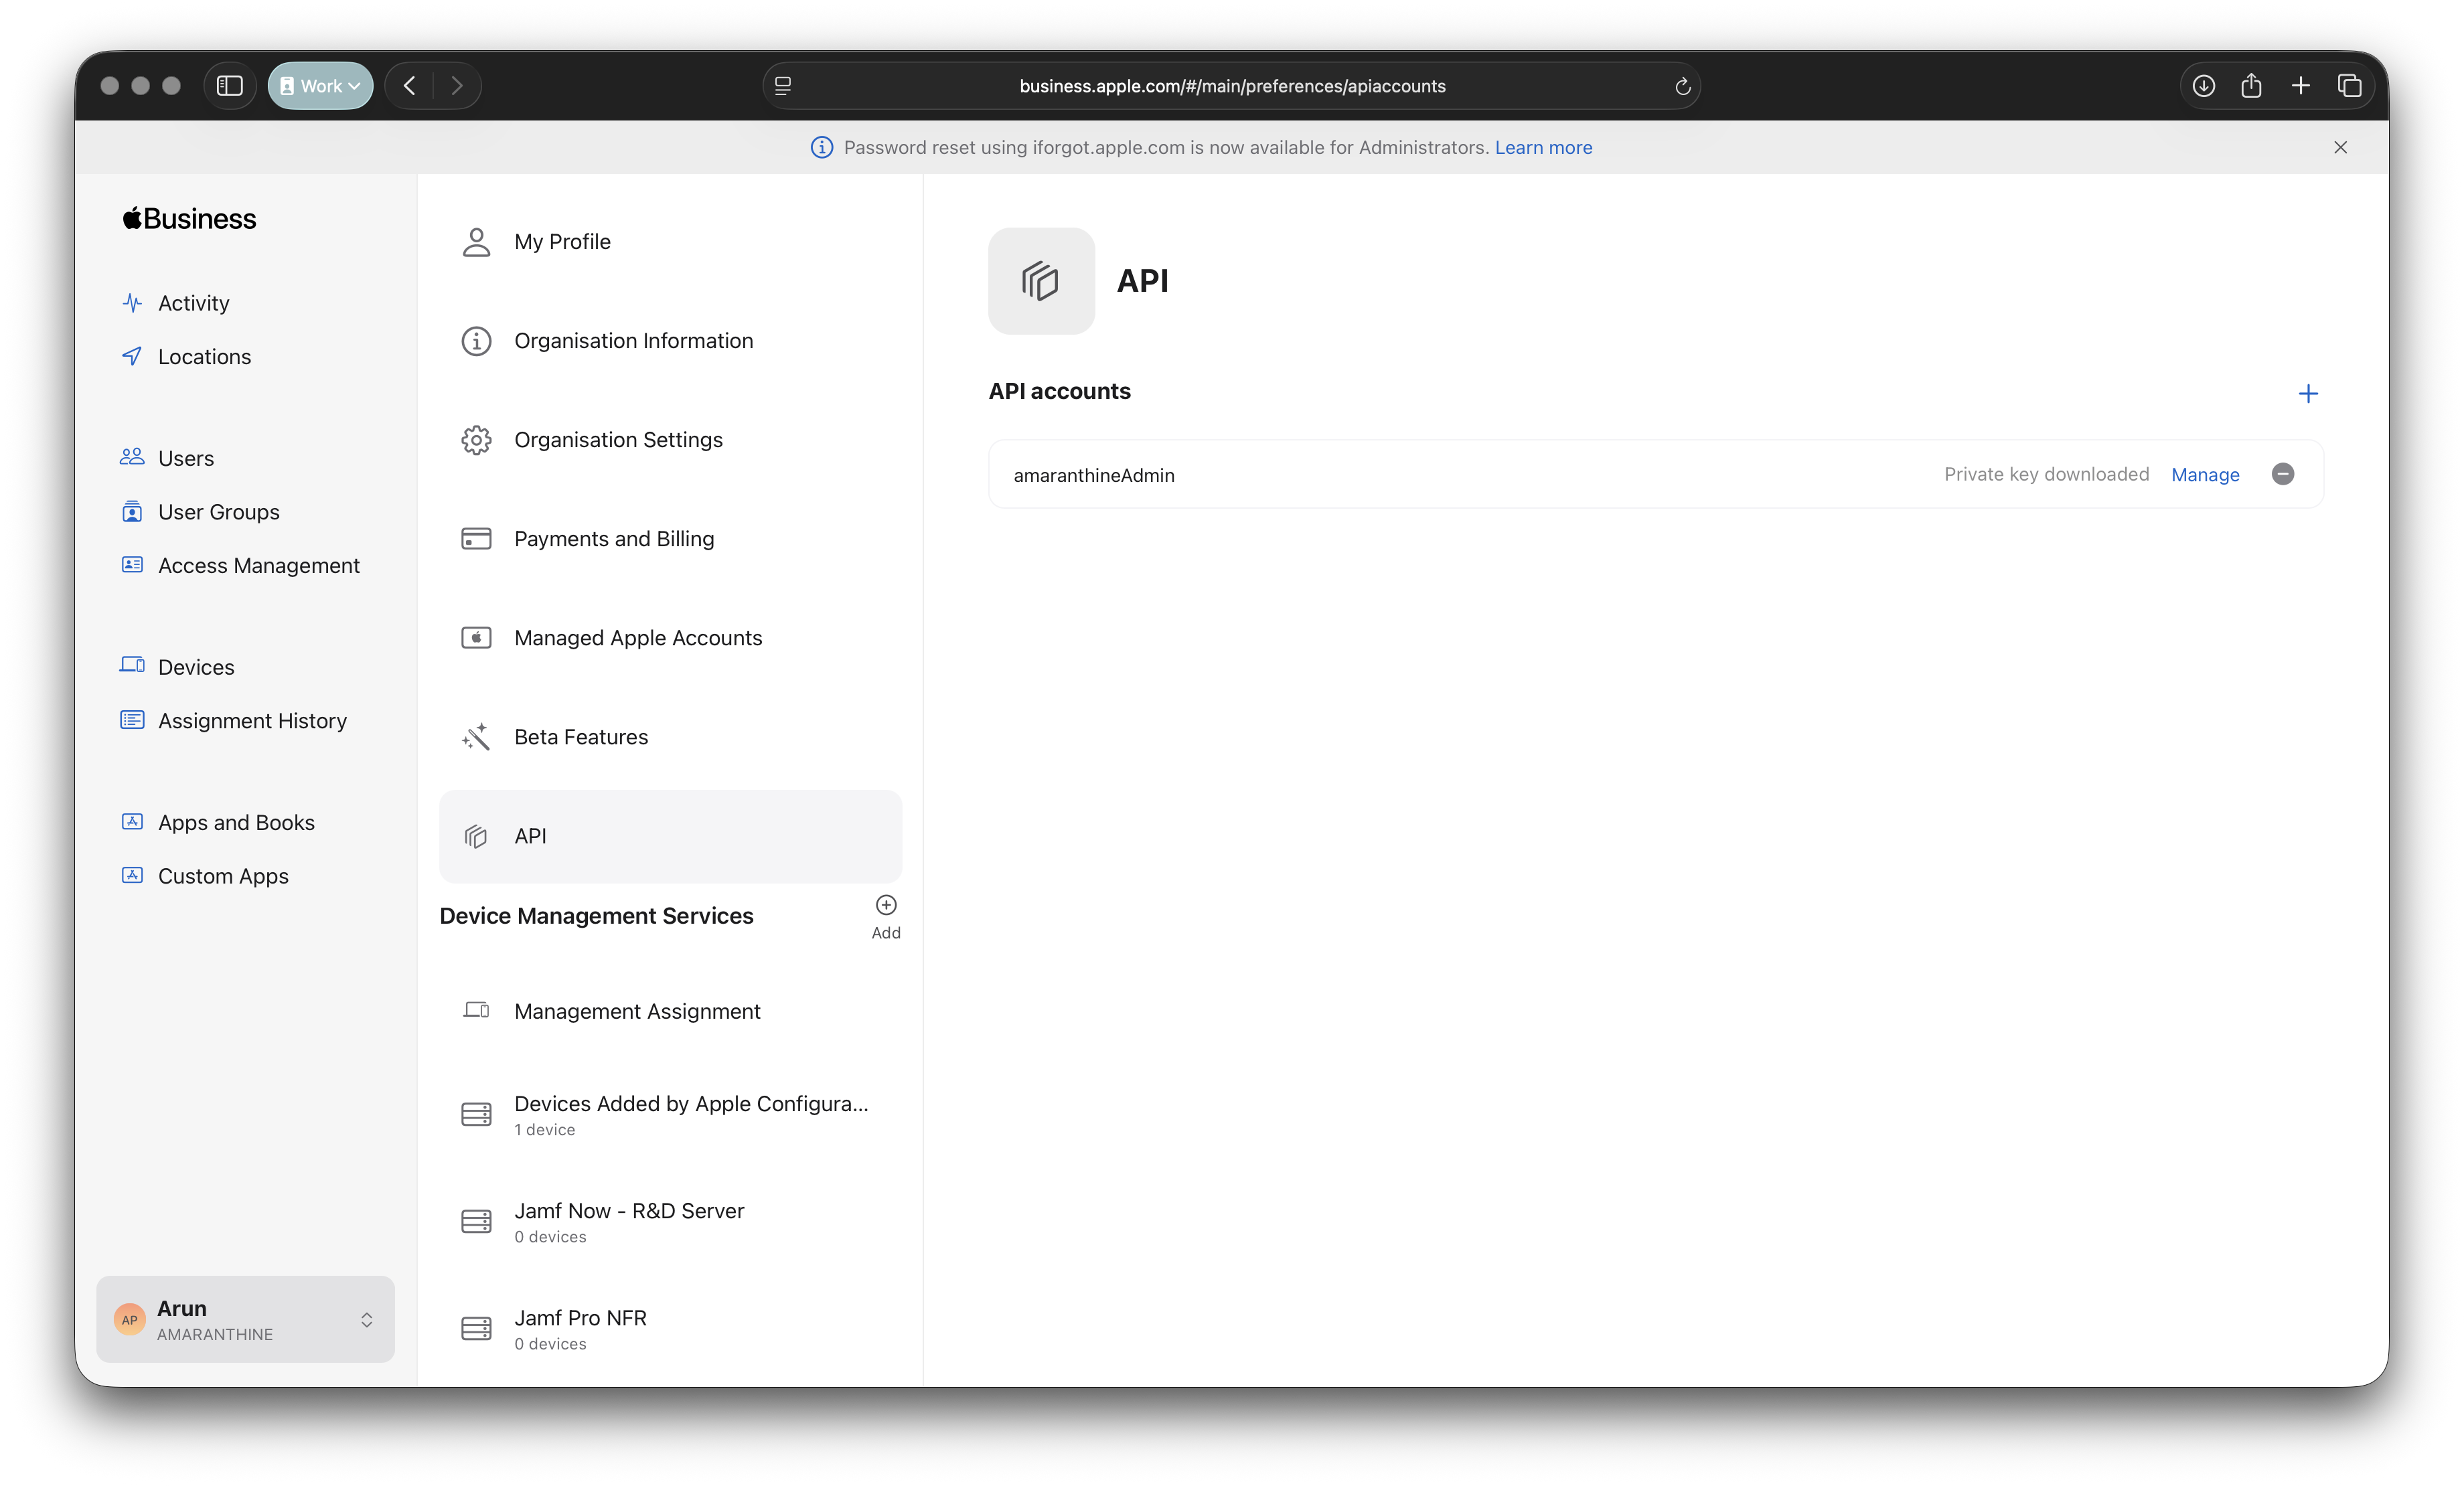Open Jamf Now - R&D Server
Screen dimensions: 2464x1486
(670, 1222)
